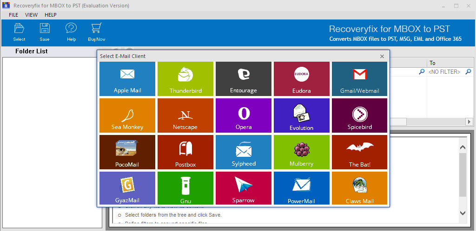Select The Bat! client tile
The height and width of the screenshot is (231, 476).
coord(359,152)
